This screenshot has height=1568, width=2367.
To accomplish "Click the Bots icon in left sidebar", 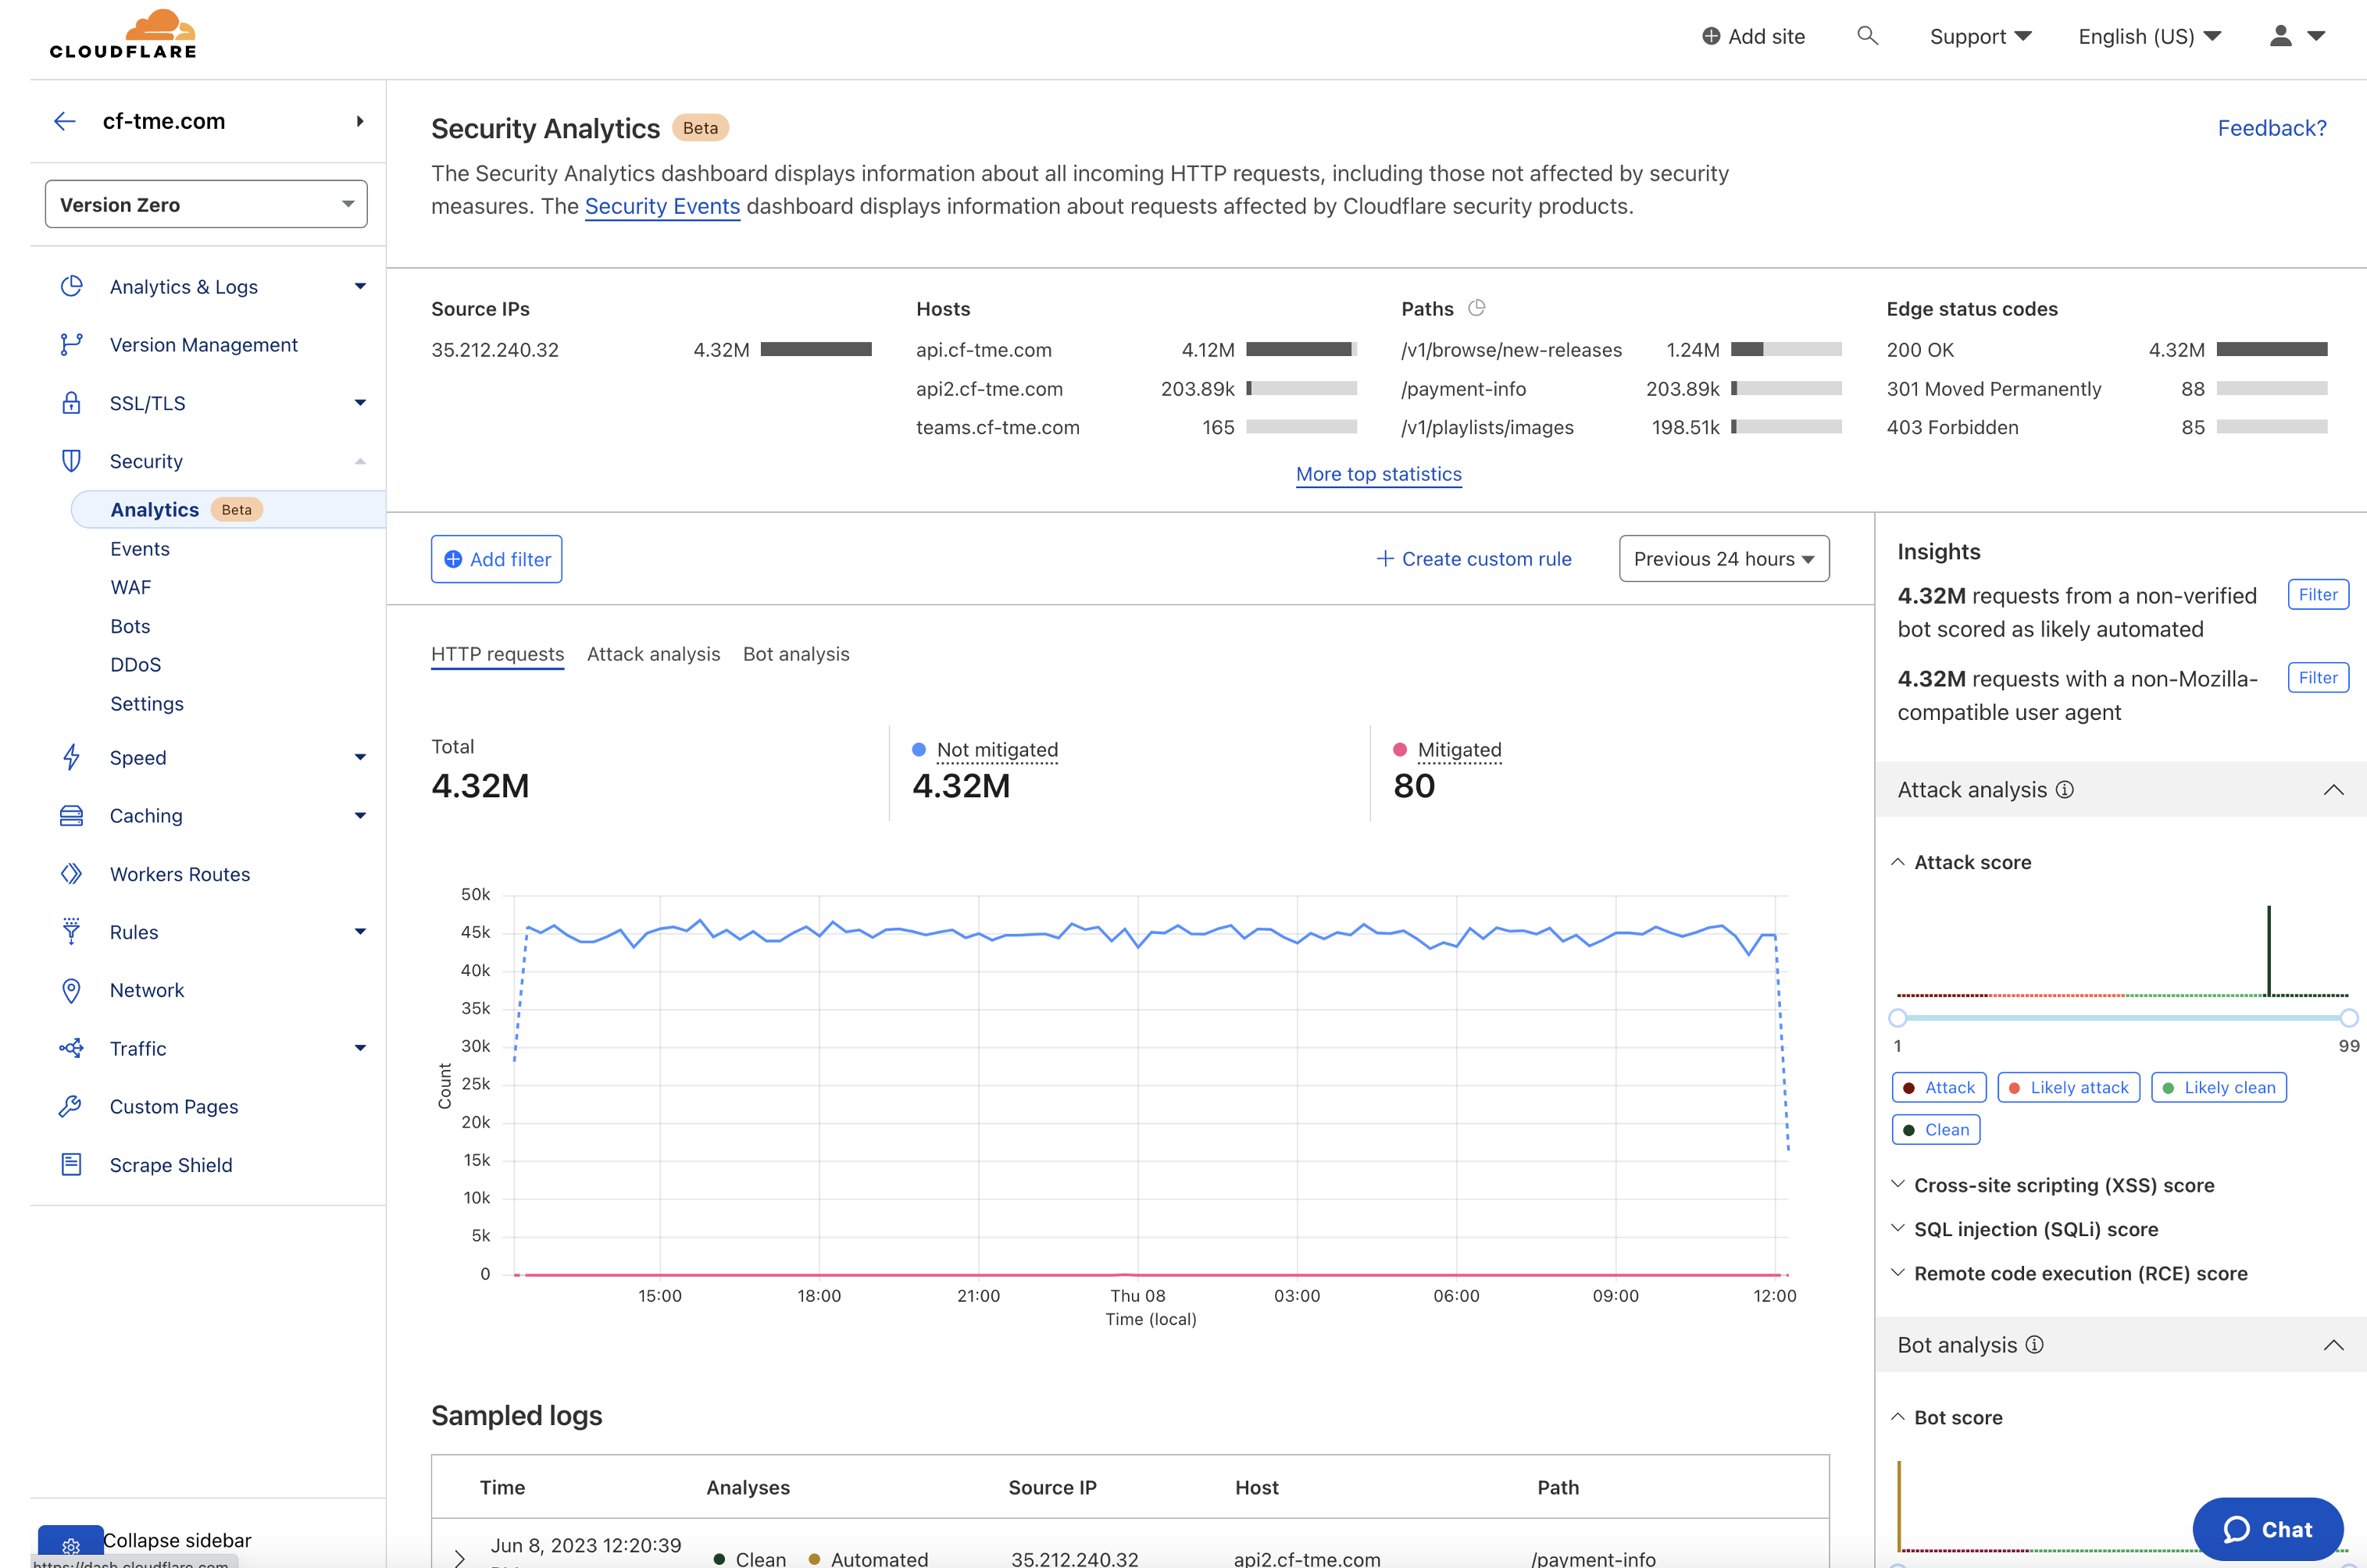I will 130,625.
